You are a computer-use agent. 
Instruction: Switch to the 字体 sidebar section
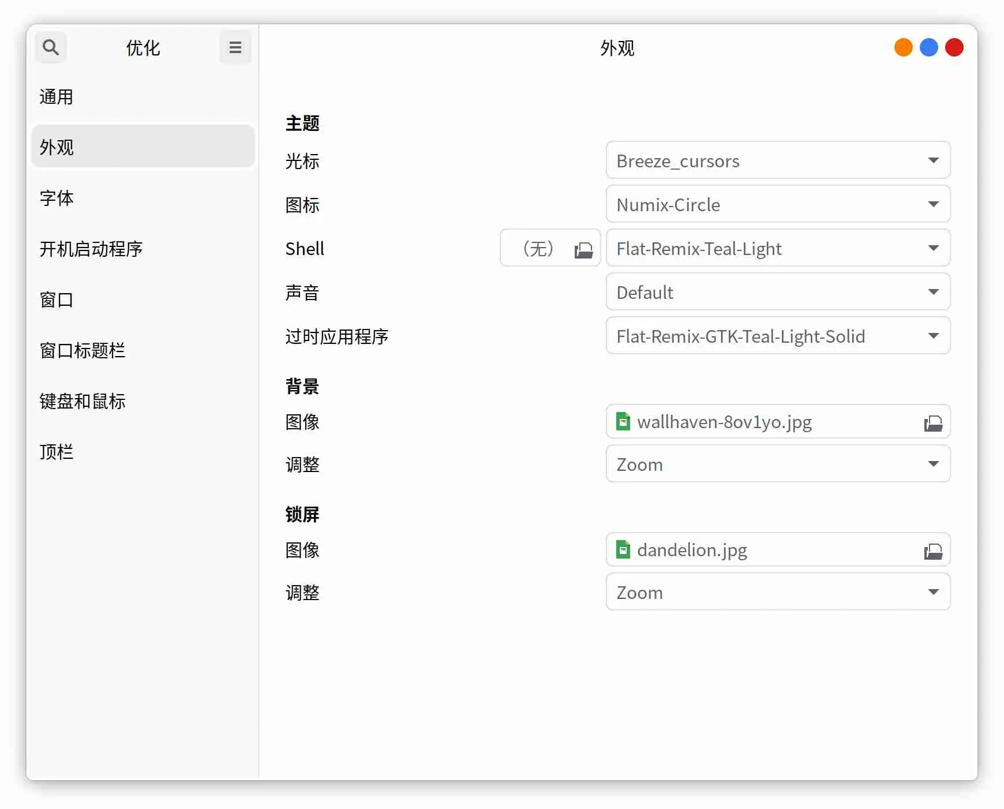click(57, 198)
